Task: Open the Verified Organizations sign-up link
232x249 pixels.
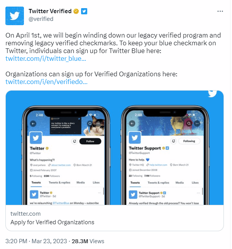Action: [46, 82]
